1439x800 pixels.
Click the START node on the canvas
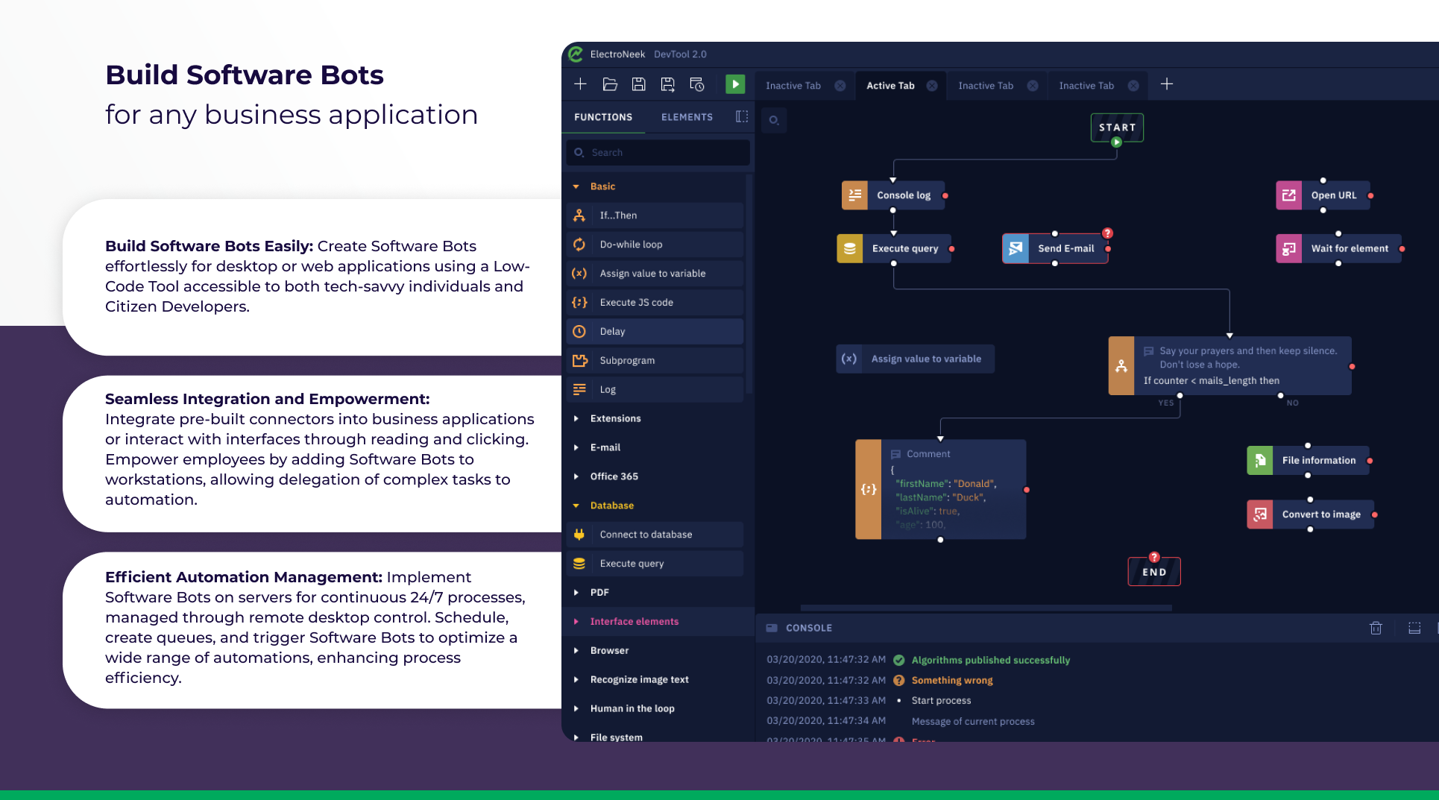click(1116, 127)
